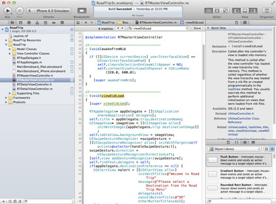The width and height of the screenshot is (276, 204).
Task: Go forward in editor history
Action: pyautogui.click(x=92, y=23)
